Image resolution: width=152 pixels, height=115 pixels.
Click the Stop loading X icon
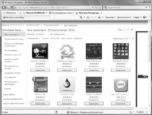click(x=100, y=8)
